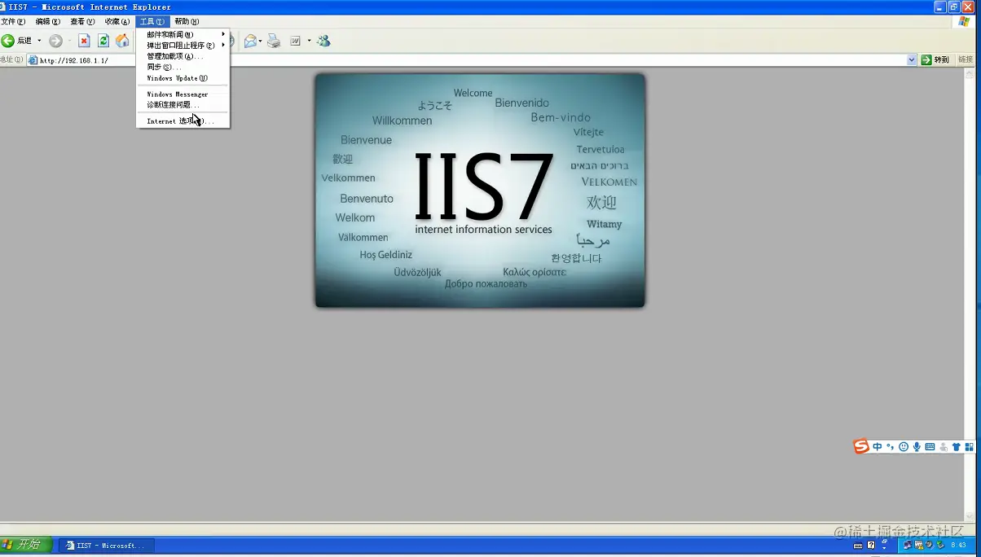The height and width of the screenshot is (557, 981).
Task: Edit page with Word document icon
Action: (x=296, y=41)
